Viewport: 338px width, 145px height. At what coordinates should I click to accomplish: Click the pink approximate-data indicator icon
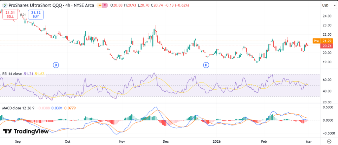click(105, 6)
